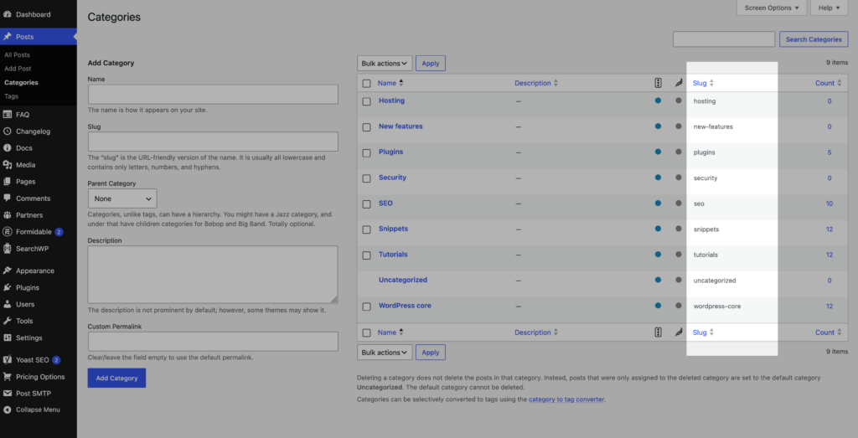The width and height of the screenshot is (858, 438).
Task: Click the Posts pin icon
Action: click(x=8, y=37)
